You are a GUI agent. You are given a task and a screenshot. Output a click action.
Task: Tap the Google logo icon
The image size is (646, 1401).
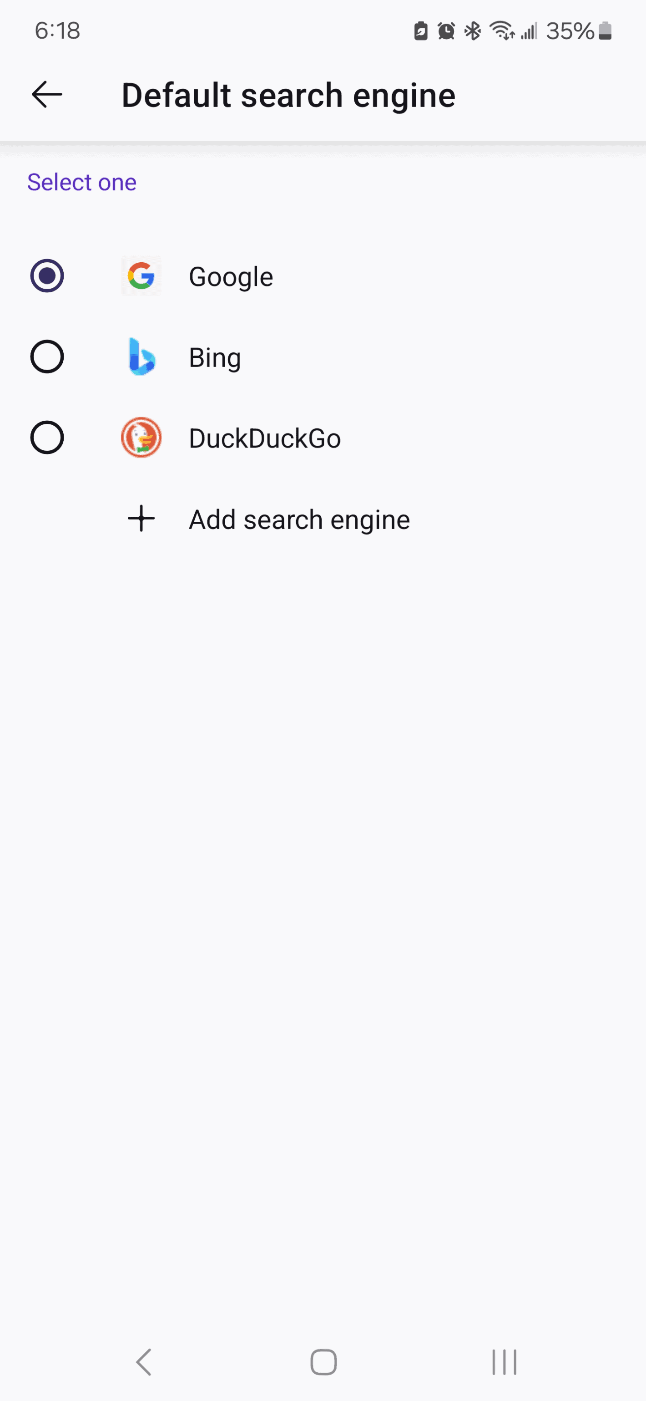(141, 276)
